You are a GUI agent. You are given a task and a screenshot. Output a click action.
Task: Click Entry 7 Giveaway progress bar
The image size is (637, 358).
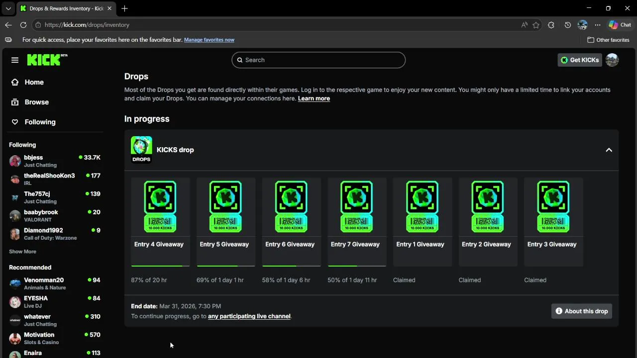pos(356,266)
